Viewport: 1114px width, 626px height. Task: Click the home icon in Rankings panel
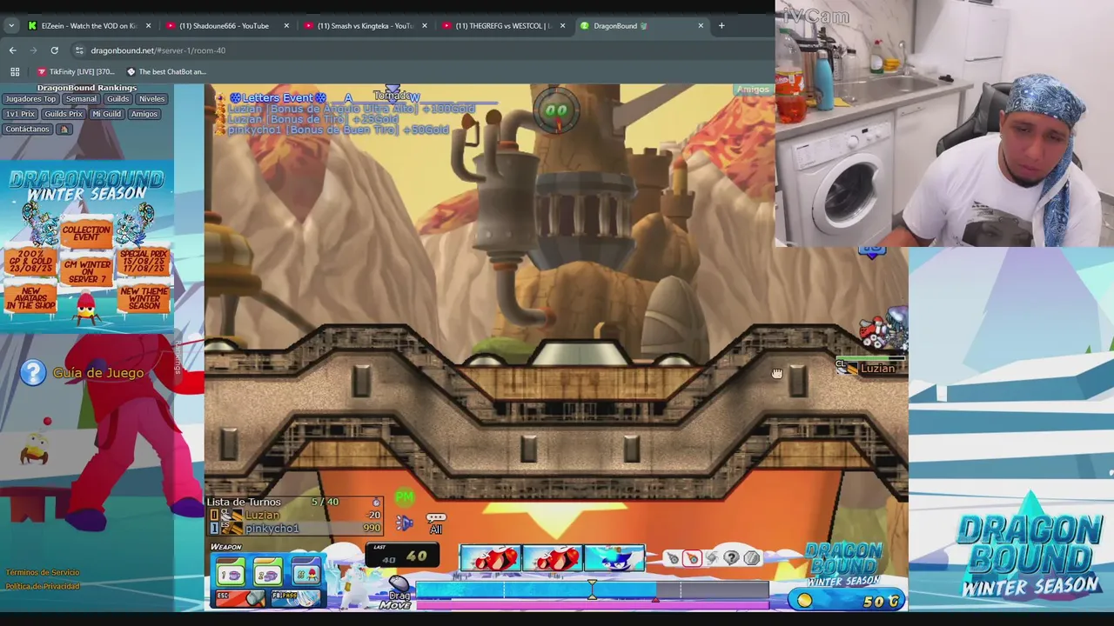click(x=64, y=130)
